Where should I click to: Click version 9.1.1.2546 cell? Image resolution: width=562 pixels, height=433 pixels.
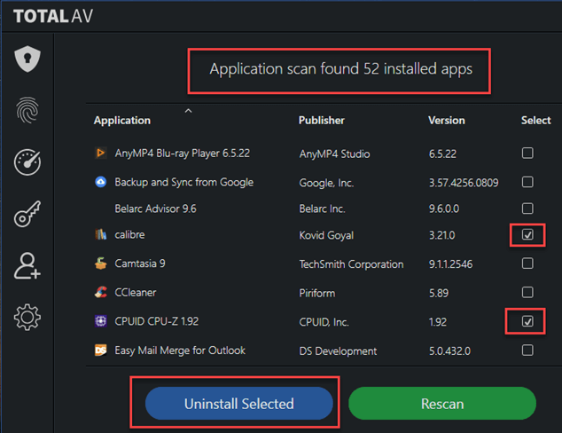451,264
